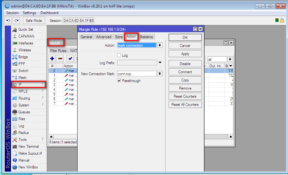
Task: Switch to the Statistics tab
Action: 146,37
